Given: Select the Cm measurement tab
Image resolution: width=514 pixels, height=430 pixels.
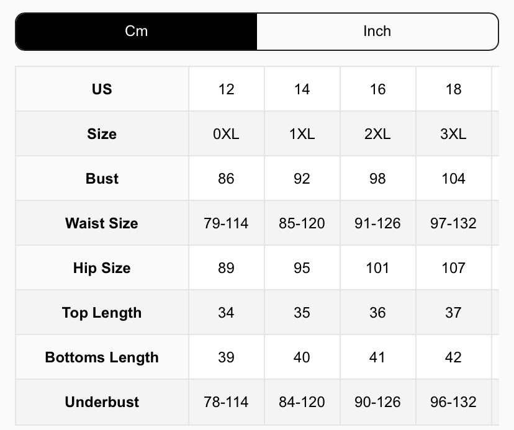Looking at the screenshot, I should 136,31.
